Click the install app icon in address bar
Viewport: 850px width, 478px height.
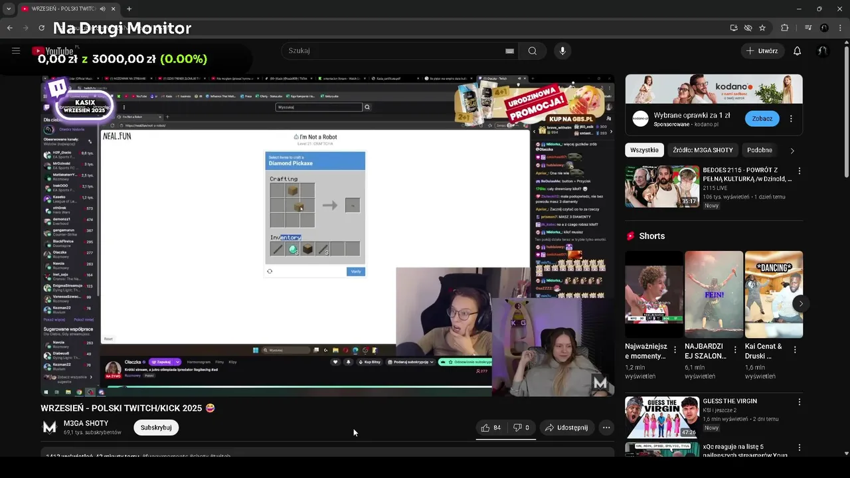point(733,28)
